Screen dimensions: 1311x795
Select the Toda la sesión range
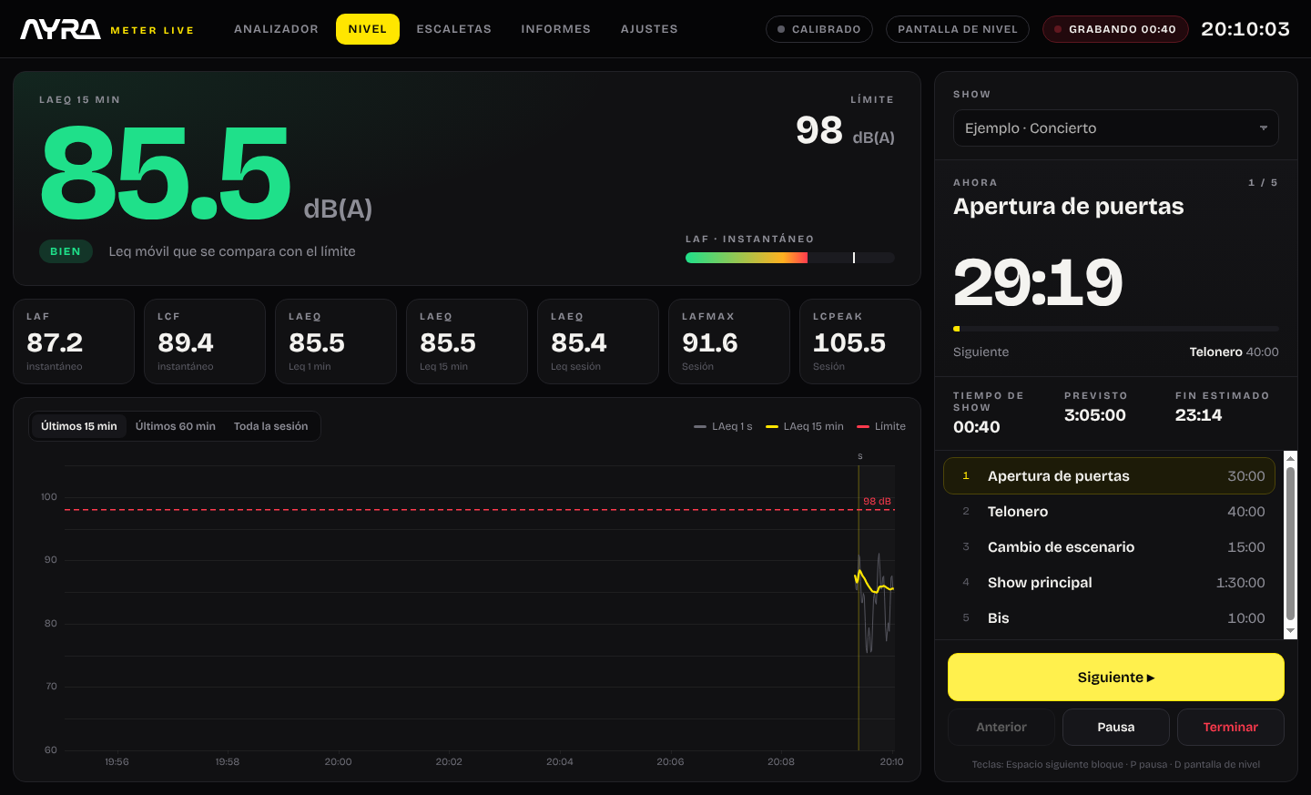click(x=271, y=426)
